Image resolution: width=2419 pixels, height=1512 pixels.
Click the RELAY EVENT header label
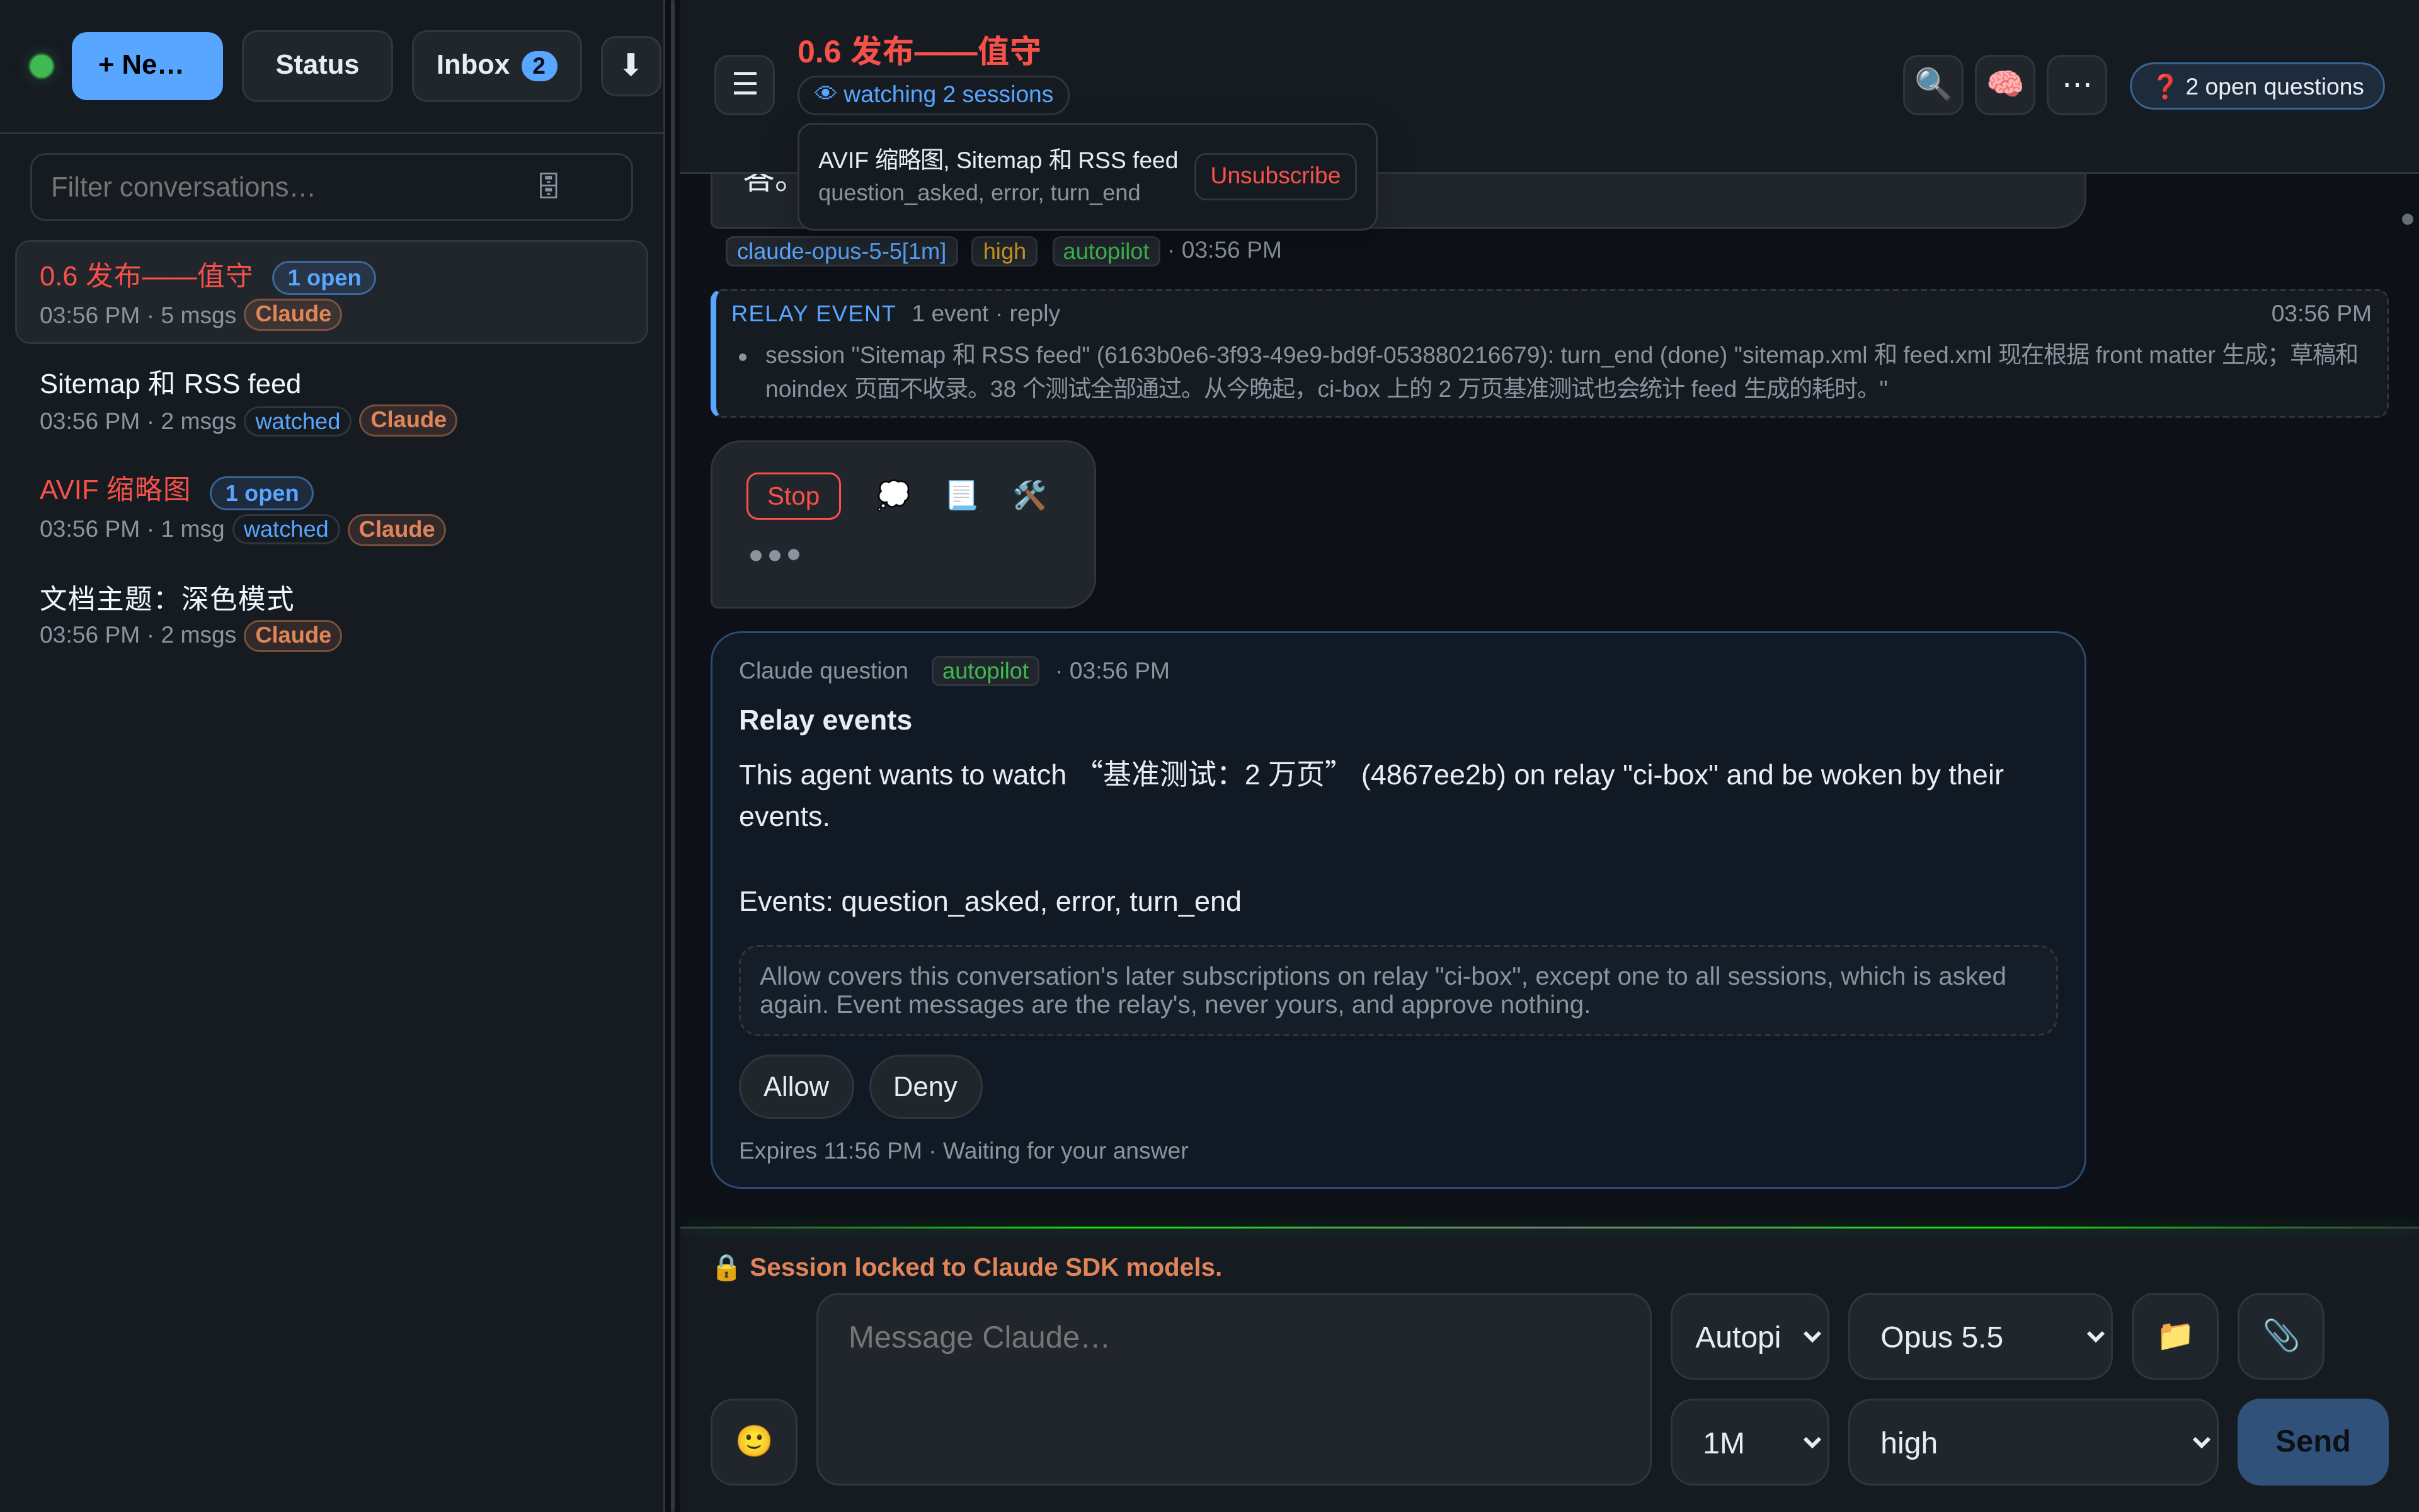813,314
